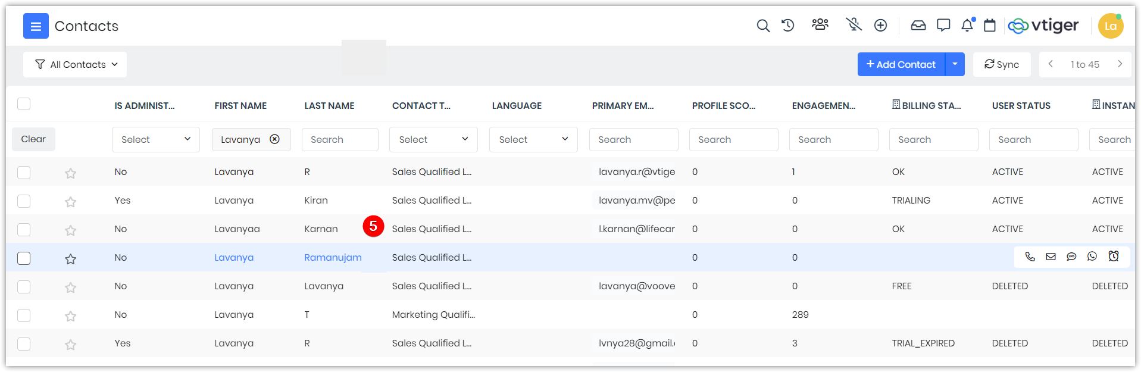Open the notifications bell

tap(968, 25)
